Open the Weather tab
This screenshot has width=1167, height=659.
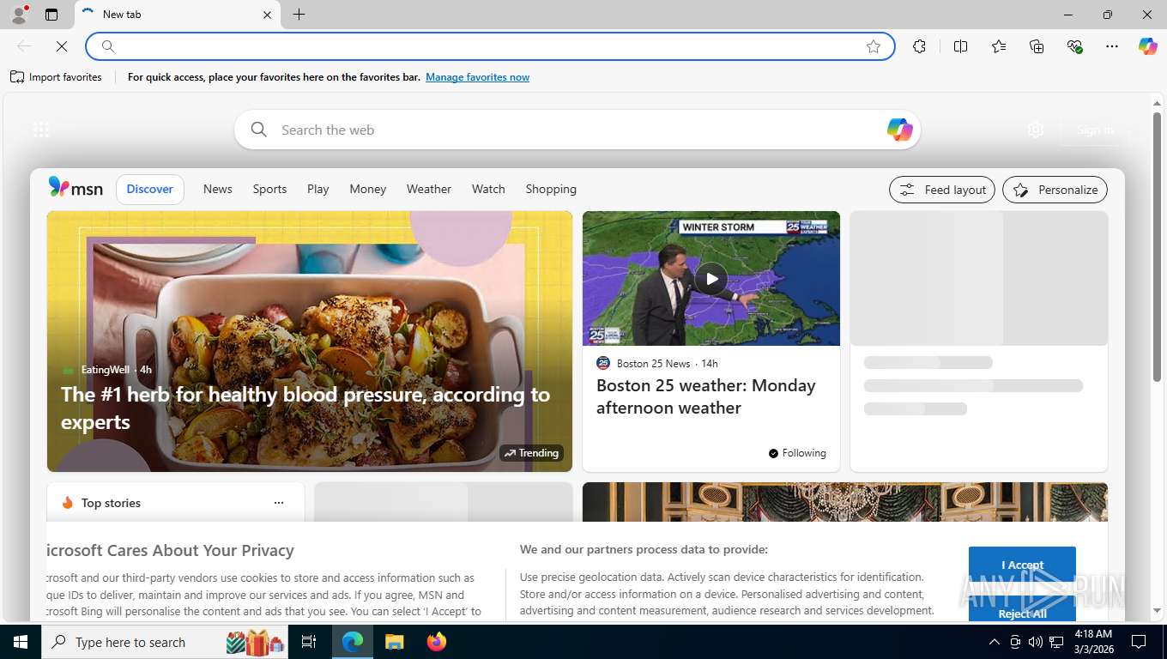tap(429, 189)
